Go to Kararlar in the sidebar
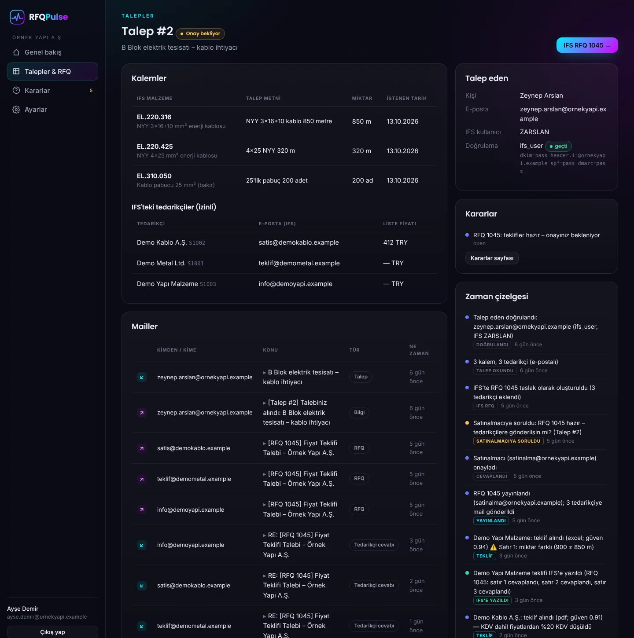This screenshot has width=634, height=638. [x=52, y=91]
